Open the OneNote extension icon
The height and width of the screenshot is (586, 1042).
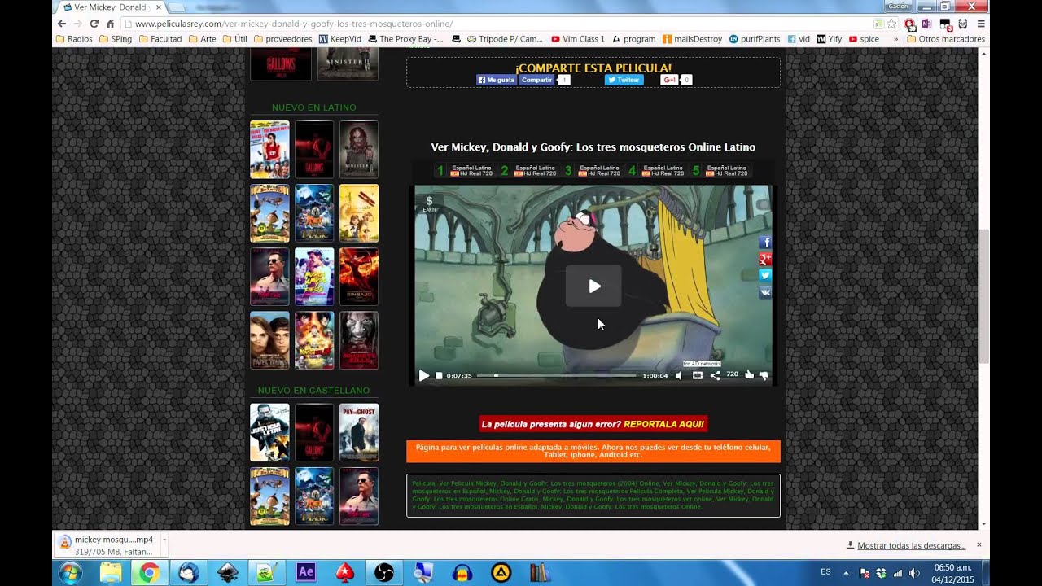(x=926, y=24)
